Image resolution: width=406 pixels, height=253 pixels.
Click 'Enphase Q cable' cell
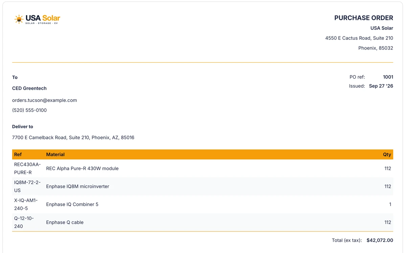pos(65,222)
